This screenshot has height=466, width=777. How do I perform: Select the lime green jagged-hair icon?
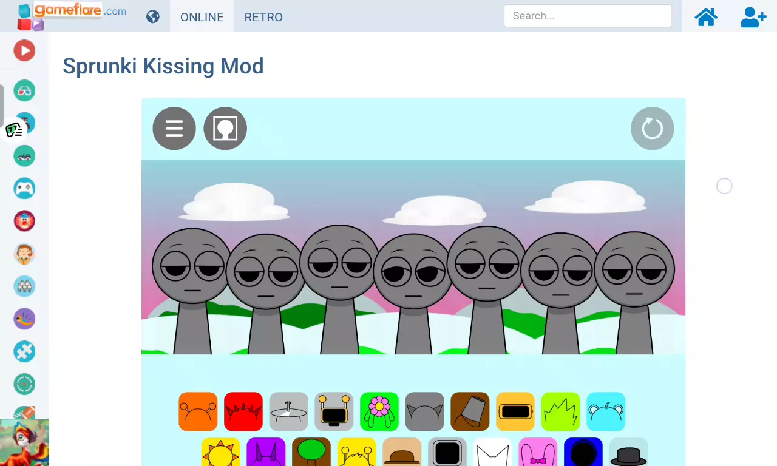(561, 411)
